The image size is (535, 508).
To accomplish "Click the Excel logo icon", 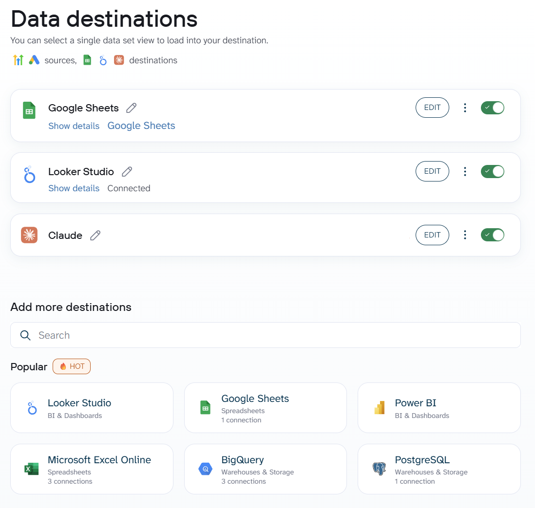I will tap(31, 469).
